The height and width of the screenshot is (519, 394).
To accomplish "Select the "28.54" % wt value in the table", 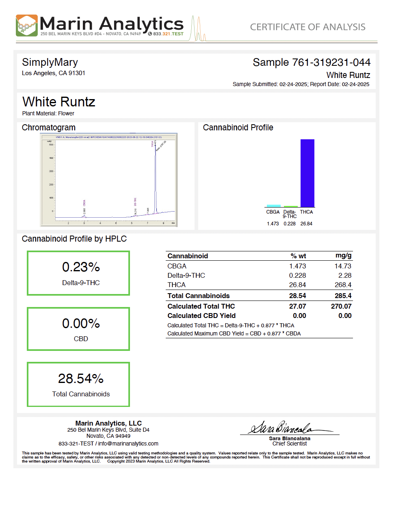I will coord(298,296).
